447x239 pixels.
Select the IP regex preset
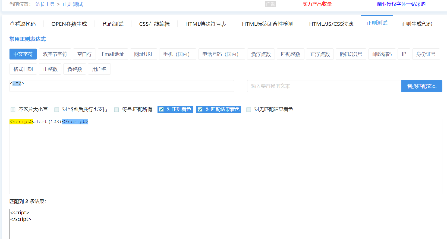pos(404,54)
